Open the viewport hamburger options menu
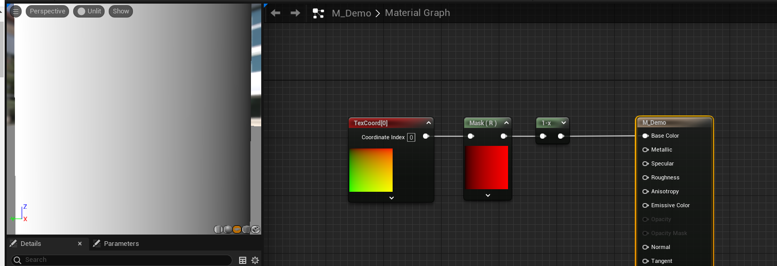The image size is (777, 266). (x=16, y=11)
